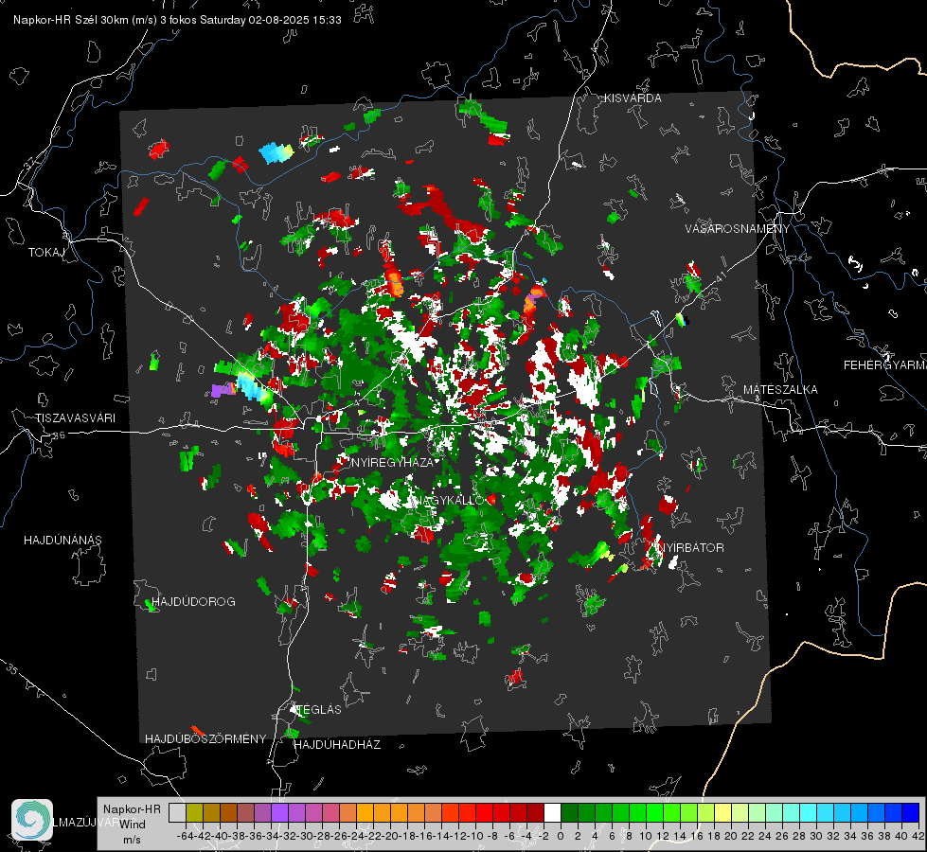Click the white zero-velocity legend swatch
This screenshot has height=852, width=927.
pyautogui.click(x=552, y=812)
